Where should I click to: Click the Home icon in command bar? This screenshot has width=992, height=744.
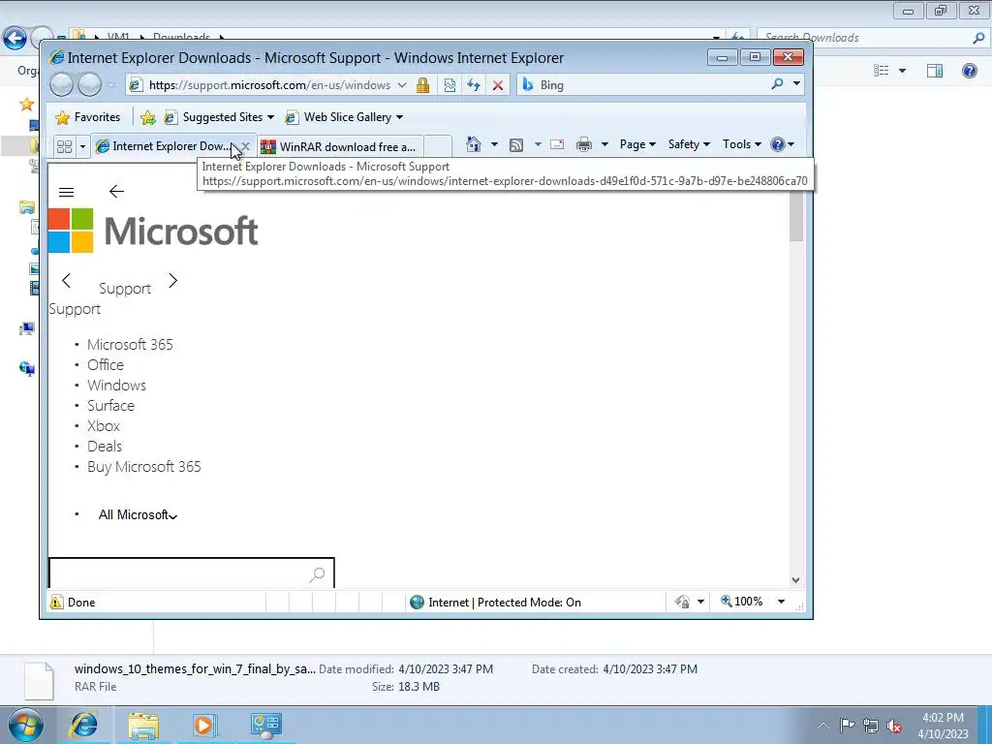tap(473, 145)
